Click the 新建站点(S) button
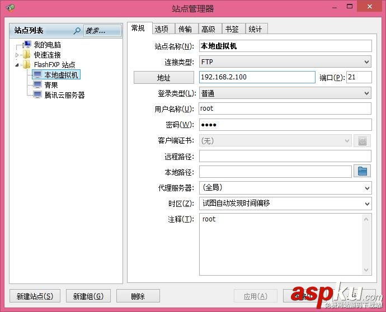The height and width of the screenshot is (312, 386). (x=35, y=296)
